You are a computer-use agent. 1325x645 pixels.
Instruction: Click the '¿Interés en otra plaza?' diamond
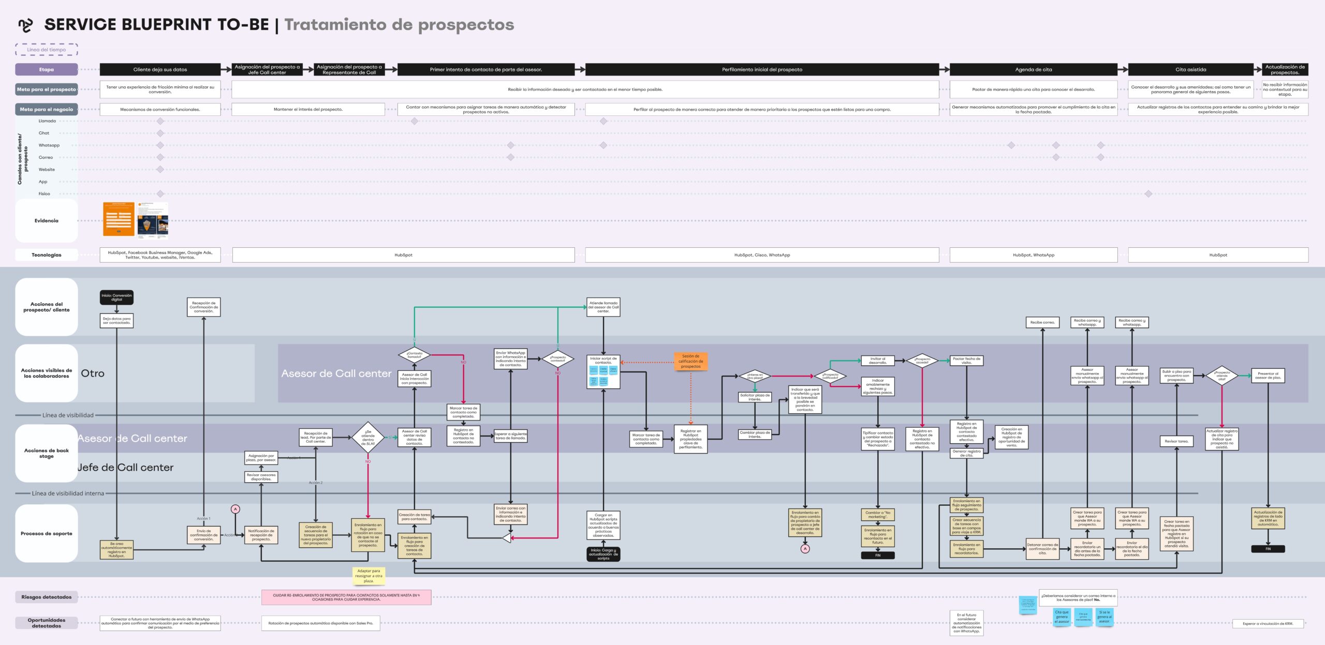[x=755, y=376]
